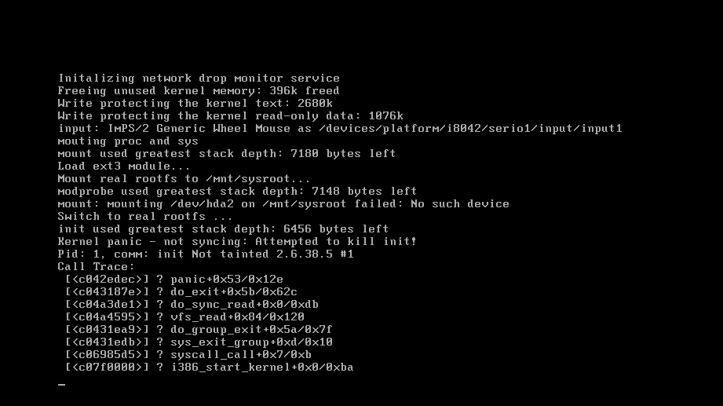The height and width of the screenshot is (406, 723).
Task: Click the ImPS/2 Generic Wheel Mouse input line
Action: [x=340, y=128]
